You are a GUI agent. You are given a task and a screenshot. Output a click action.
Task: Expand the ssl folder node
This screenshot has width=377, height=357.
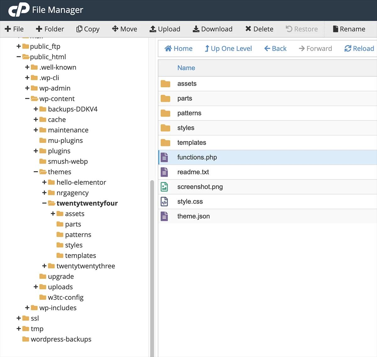(x=19, y=318)
